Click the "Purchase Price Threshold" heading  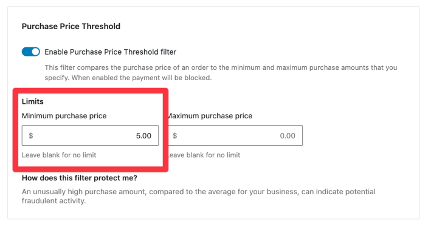click(71, 27)
